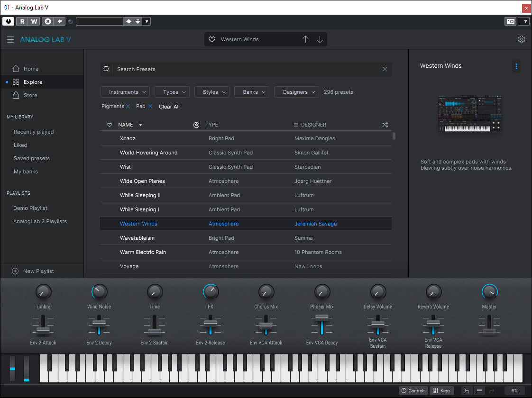Open the hamburger main menu
This screenshot has width=532, height=398.
click(10, 40)
